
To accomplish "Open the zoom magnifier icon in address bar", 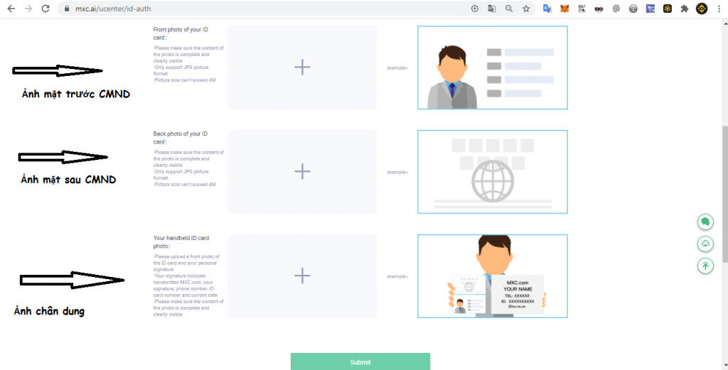I will pyautogui.click(x=509, y=9).
